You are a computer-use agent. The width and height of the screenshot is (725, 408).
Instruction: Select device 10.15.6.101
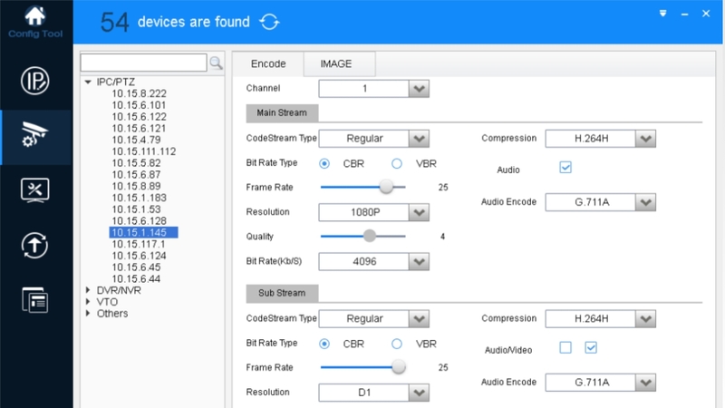coord(139,105)
